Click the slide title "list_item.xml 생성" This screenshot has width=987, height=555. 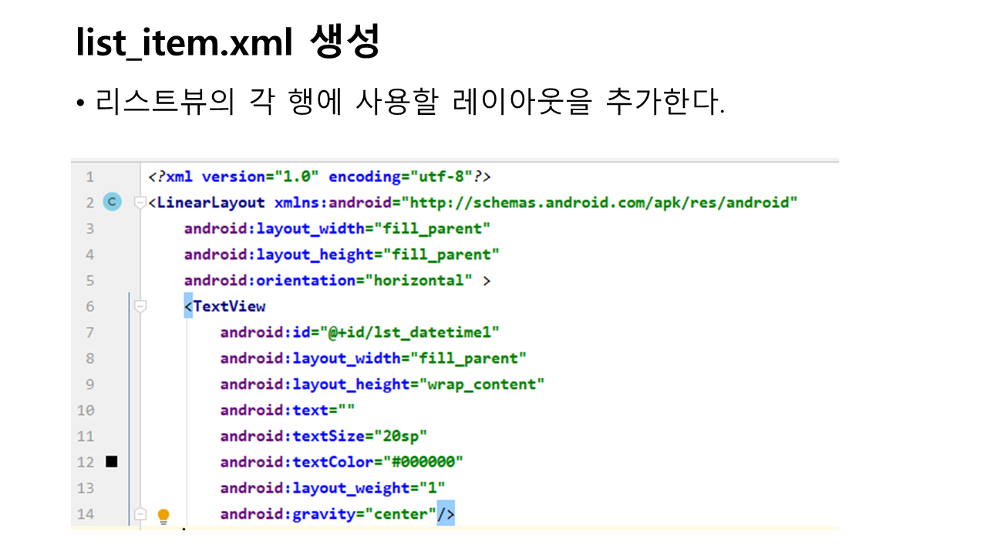coord(227,42)
